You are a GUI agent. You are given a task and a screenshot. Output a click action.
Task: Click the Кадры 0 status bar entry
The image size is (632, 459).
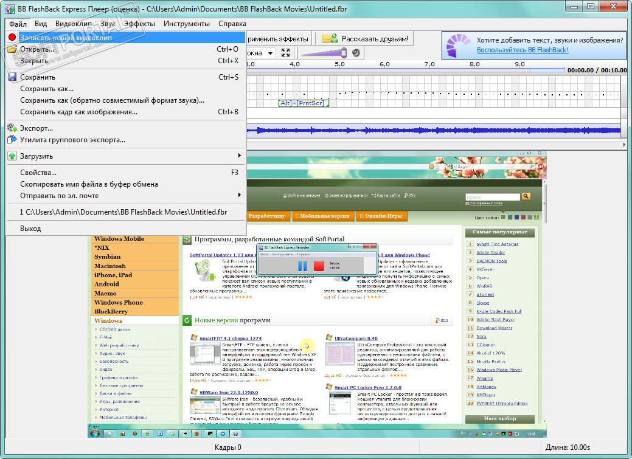click(228, 447)
